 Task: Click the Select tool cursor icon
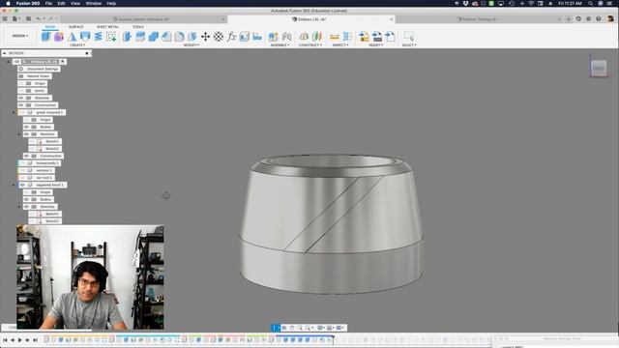coord(408,37)
